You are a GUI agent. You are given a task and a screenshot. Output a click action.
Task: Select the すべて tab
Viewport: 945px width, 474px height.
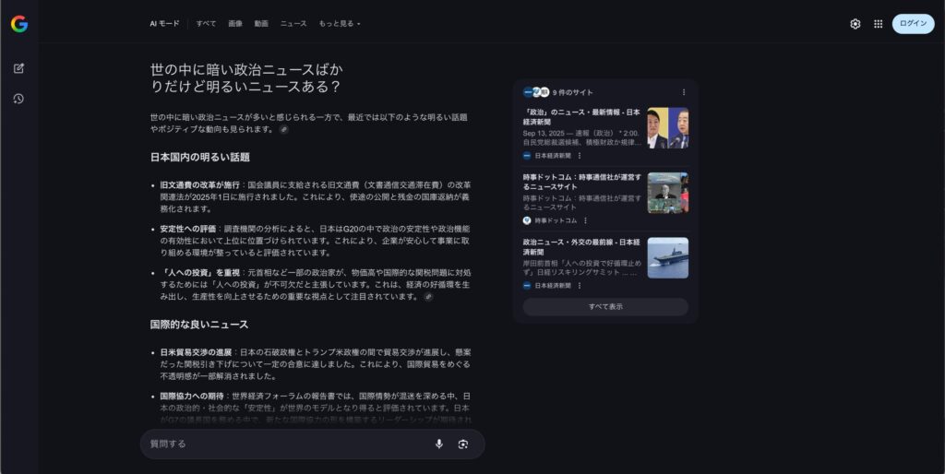point(206,24)
